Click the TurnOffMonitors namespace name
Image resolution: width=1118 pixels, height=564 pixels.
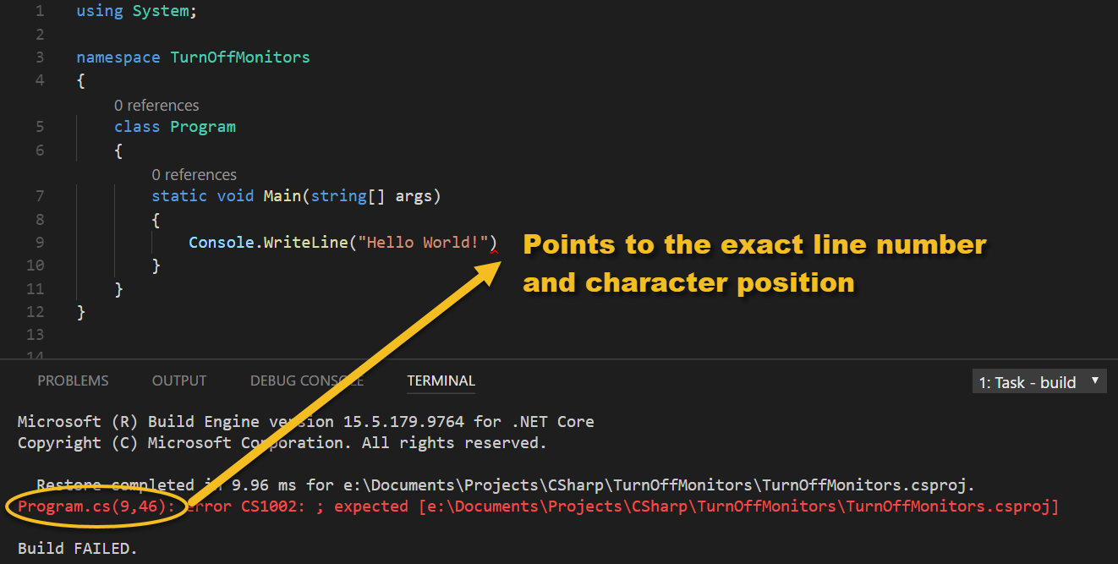(x=239, y=57)
